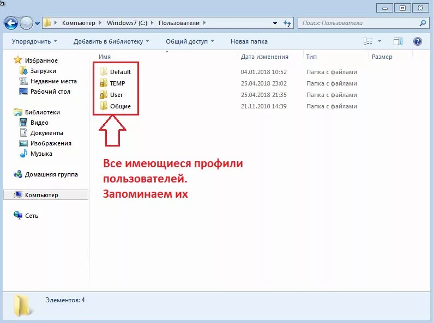Click the User folder name
This screenshot has width=434, height=323.
[x=116, y=95]
